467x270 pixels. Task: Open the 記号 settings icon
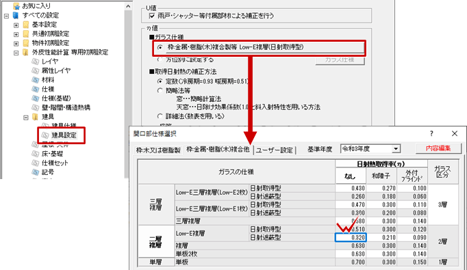click(x=36, y=172)
